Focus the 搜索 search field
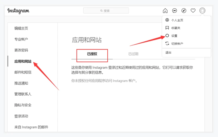This screenshot has width=218, height=137. tap(106, 11)
